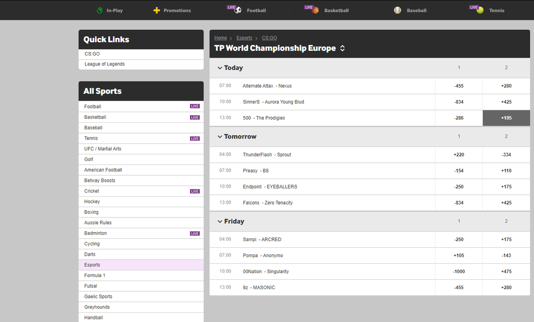Bet +280 on Nexus
534x322 pixels.
pyautogui.click(x=506, y=86)
